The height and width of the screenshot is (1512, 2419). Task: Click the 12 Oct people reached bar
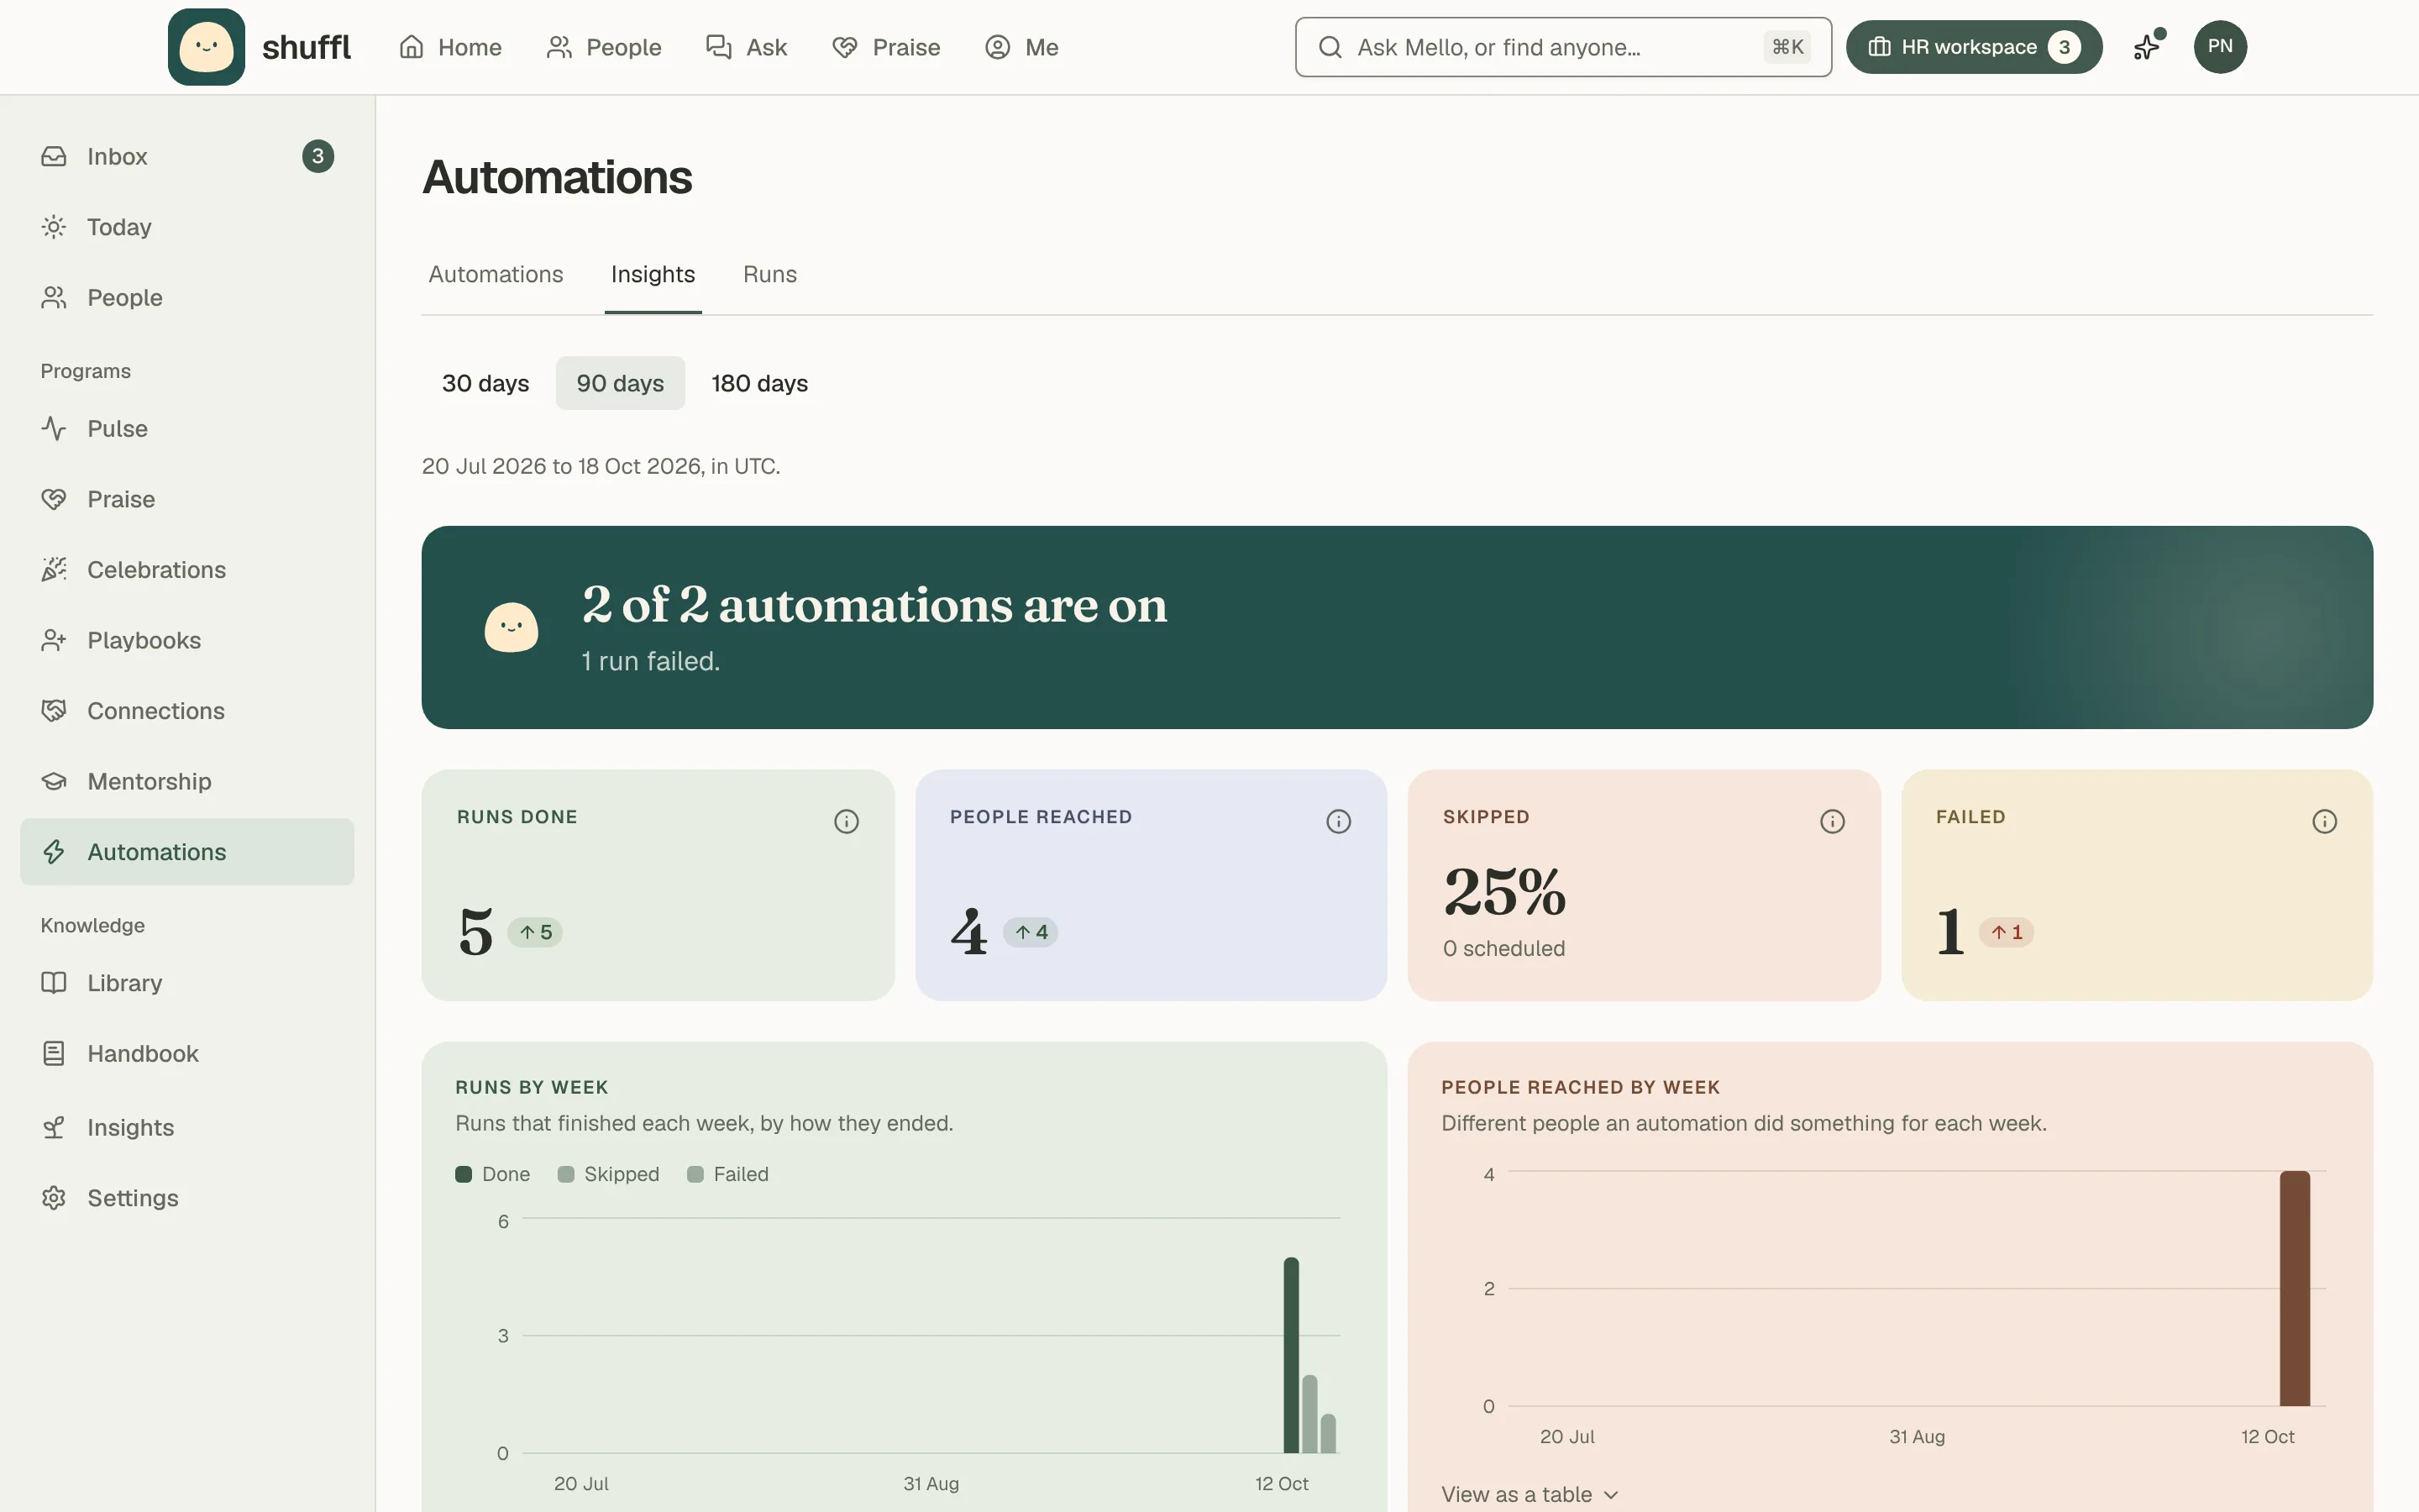(2295, 1288)
